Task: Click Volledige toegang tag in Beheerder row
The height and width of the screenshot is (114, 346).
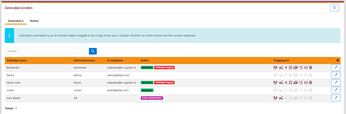Action: (164, 68)
